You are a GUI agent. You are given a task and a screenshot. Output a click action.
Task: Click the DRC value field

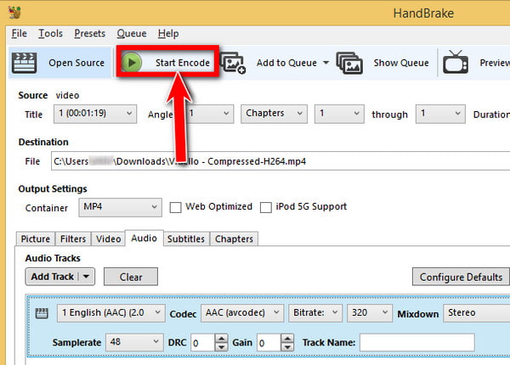202,343
